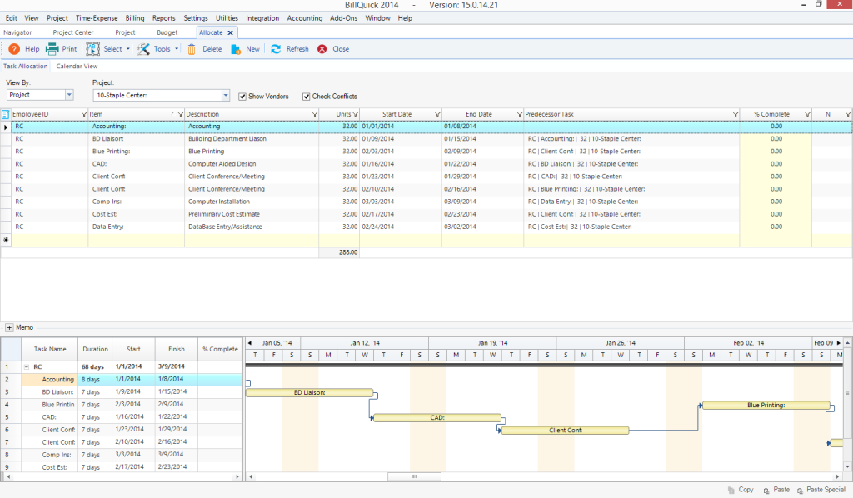Image resolution: width=853 pixels, height=498 pixels.
Task: Click Gantt timeline left arrow before Jan 05
Action: click(x=250, y=343)
